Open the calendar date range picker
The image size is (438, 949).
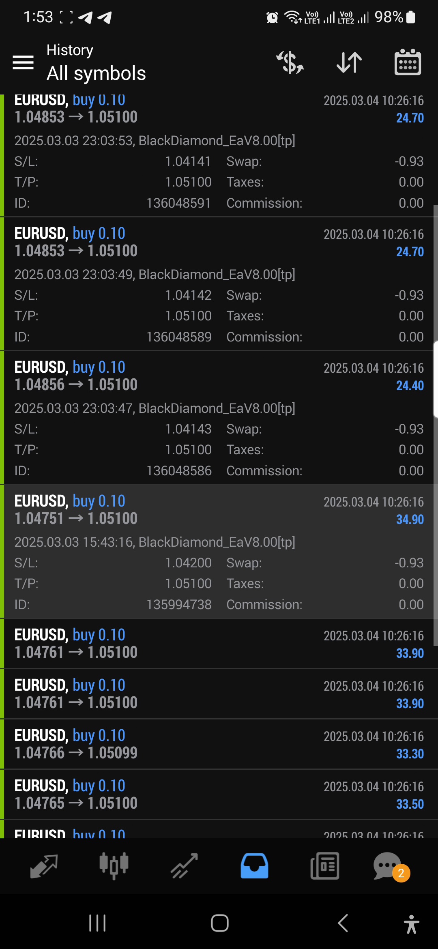point(408,62)
